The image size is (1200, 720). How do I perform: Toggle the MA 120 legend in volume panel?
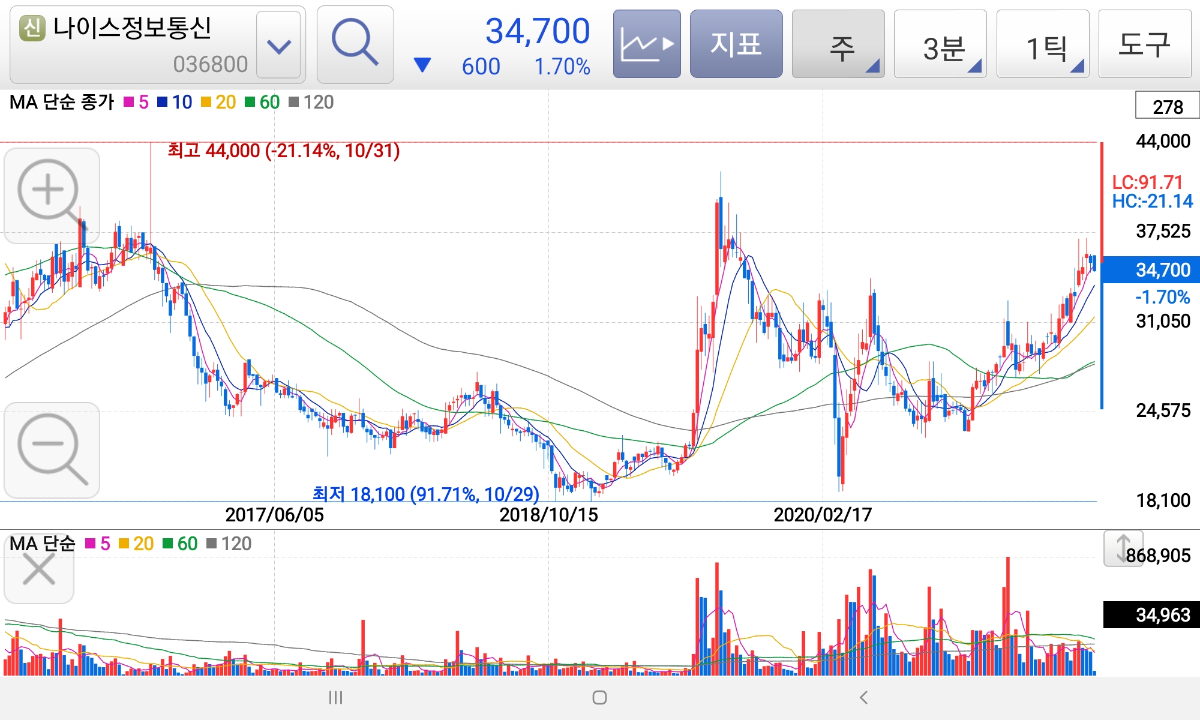pyautogui.click(x=229, y=544)
